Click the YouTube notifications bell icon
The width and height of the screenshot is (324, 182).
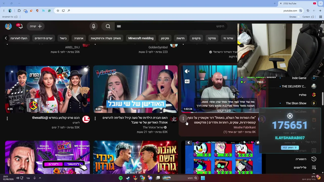(20, 26)
